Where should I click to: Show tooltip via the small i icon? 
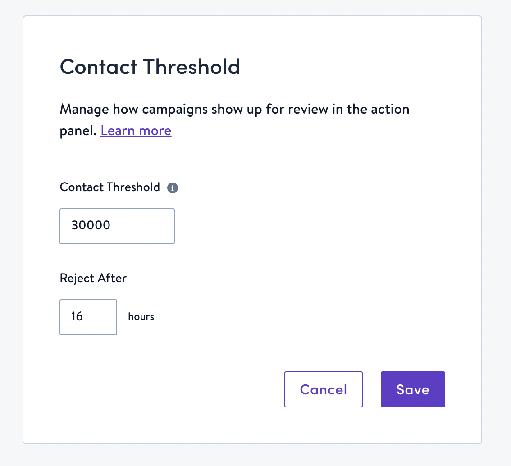pyautogui.click(x=173, y=188)
